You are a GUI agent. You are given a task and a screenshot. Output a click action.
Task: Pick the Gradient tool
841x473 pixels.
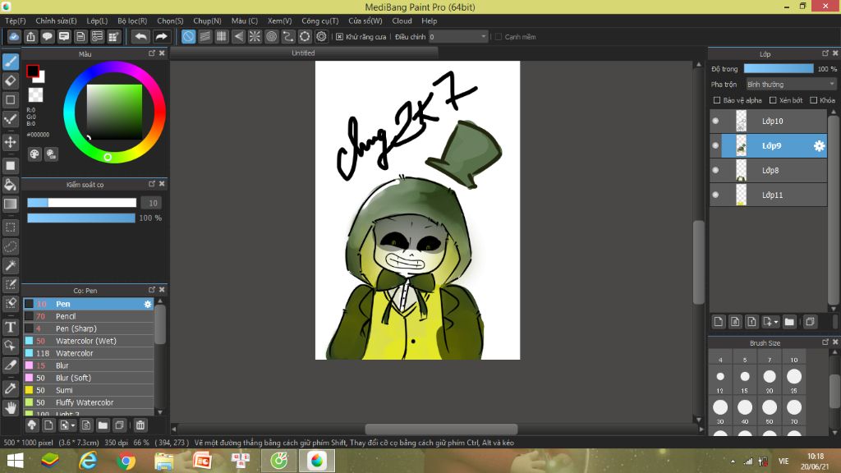tap(10, 204)
